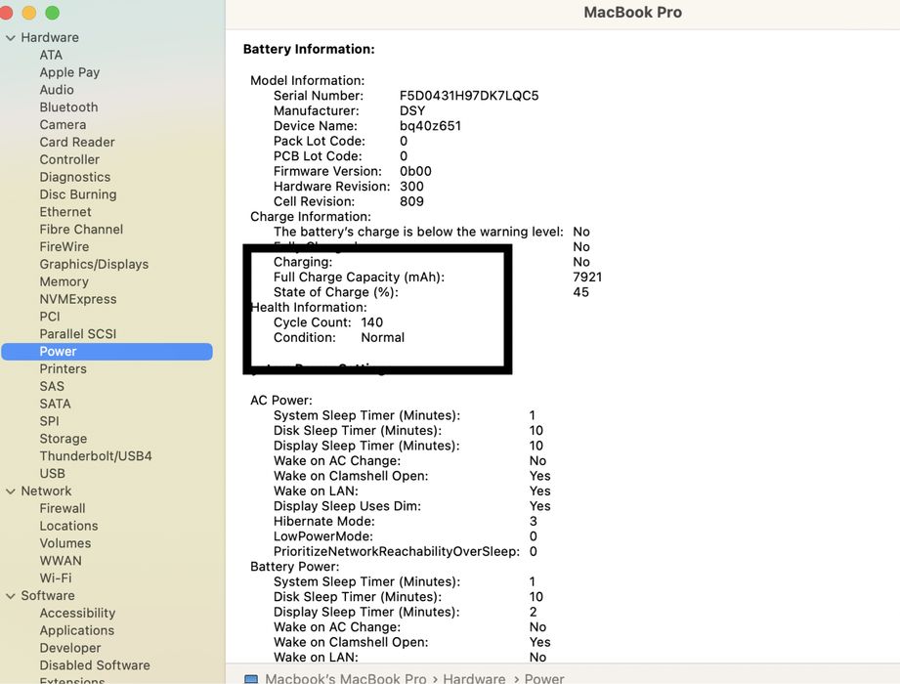Screen dimensions: 900x684
Task: Click the Hardware Revision value 300
Action: (x=411, y=187)
